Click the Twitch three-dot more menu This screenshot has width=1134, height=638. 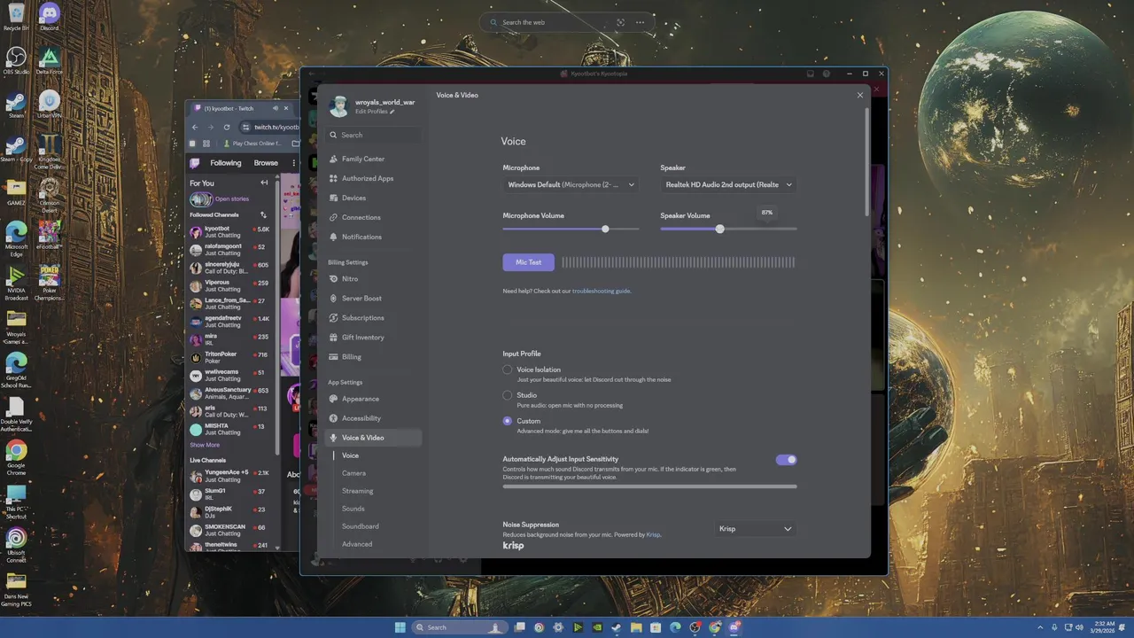coord(292,163)
